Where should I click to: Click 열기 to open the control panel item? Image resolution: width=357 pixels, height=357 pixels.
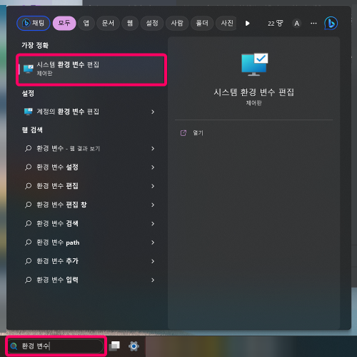point(198,133)
